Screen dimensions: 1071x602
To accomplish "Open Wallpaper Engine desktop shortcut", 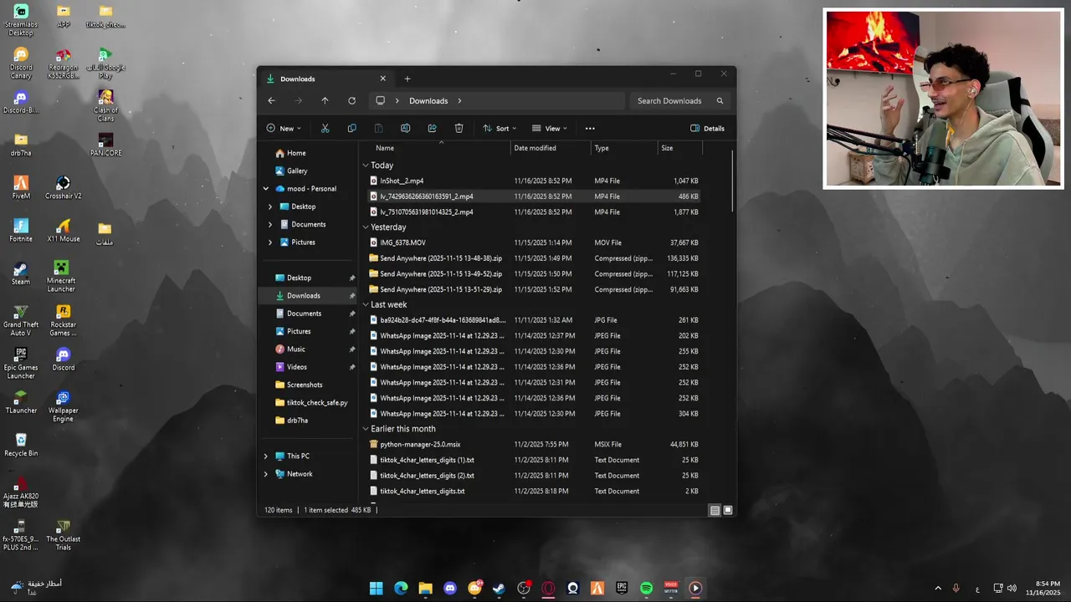I will 63,406.
